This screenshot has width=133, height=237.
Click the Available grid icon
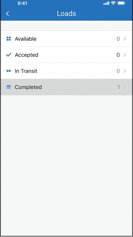[9, 39]
